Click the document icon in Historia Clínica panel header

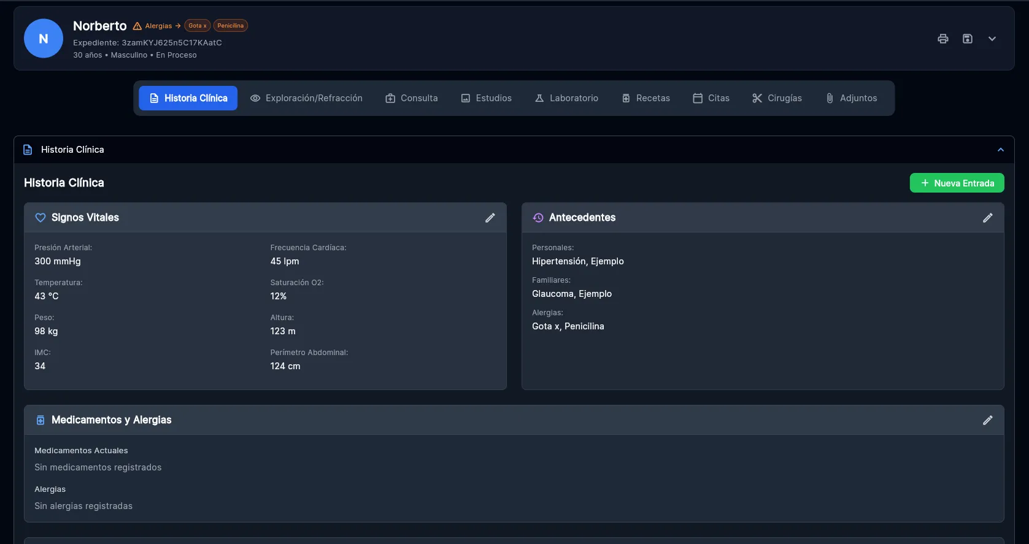click(28, 150)
